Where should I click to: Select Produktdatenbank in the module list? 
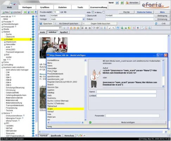click(x=55, y=74)
